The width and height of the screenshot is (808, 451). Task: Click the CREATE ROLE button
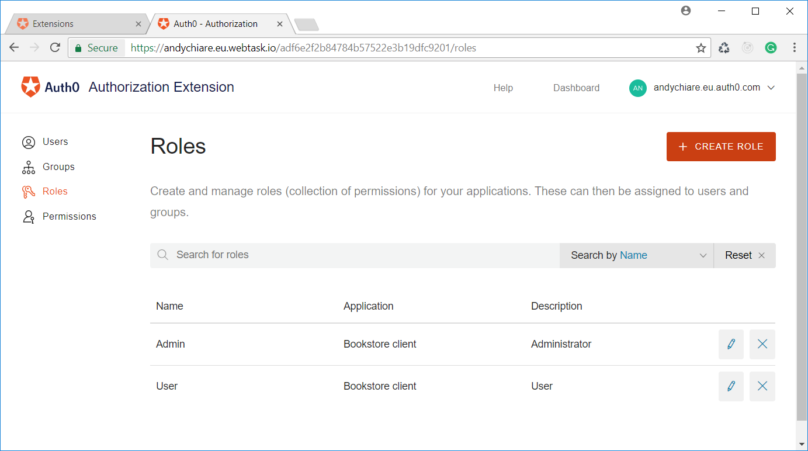pyautogui.click(x=721, y=147)
